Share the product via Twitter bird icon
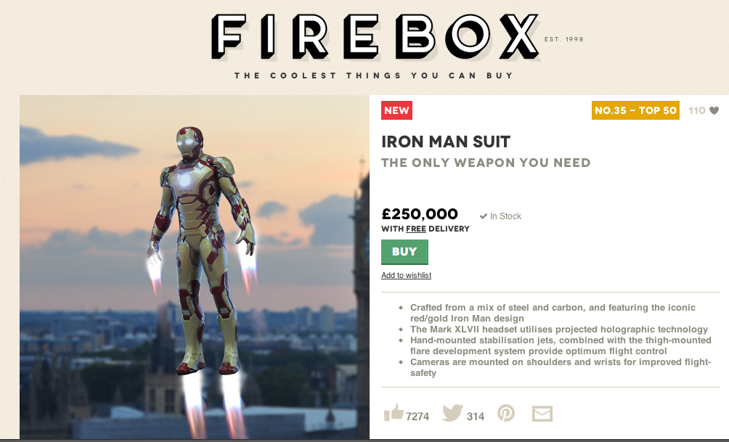Viewport: 729px width, 442px height. 452,413
